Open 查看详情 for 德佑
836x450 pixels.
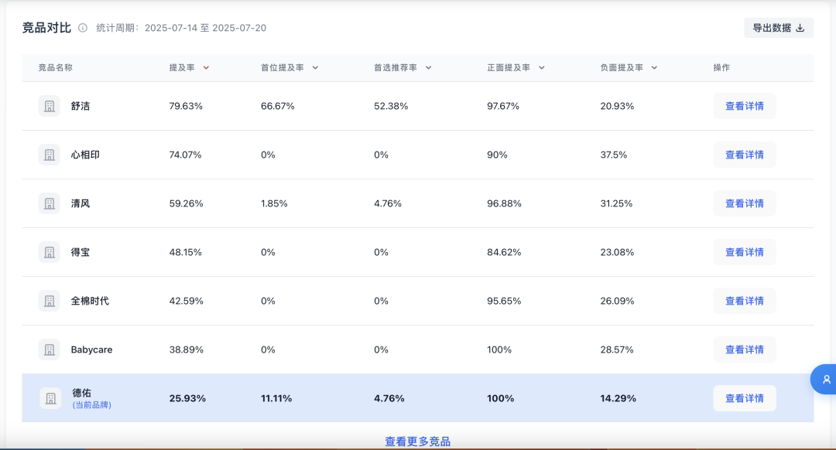point(745,398)
